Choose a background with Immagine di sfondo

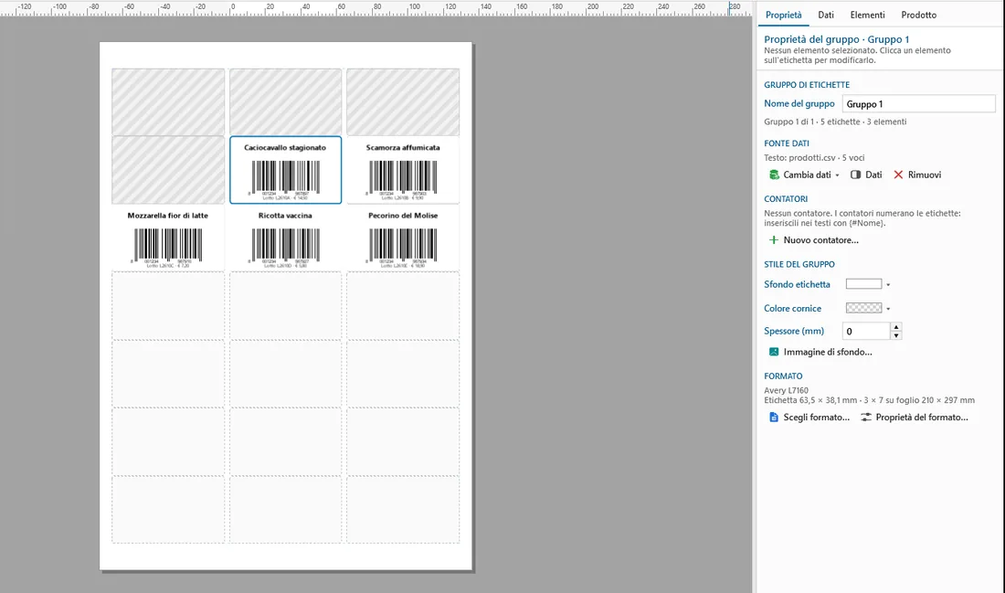pyautogui.click(x=820, y=352)
